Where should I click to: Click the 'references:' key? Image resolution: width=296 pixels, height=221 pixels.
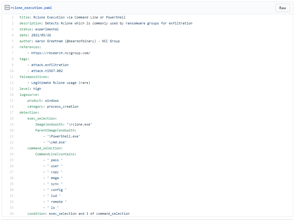(x=30, y=47)
